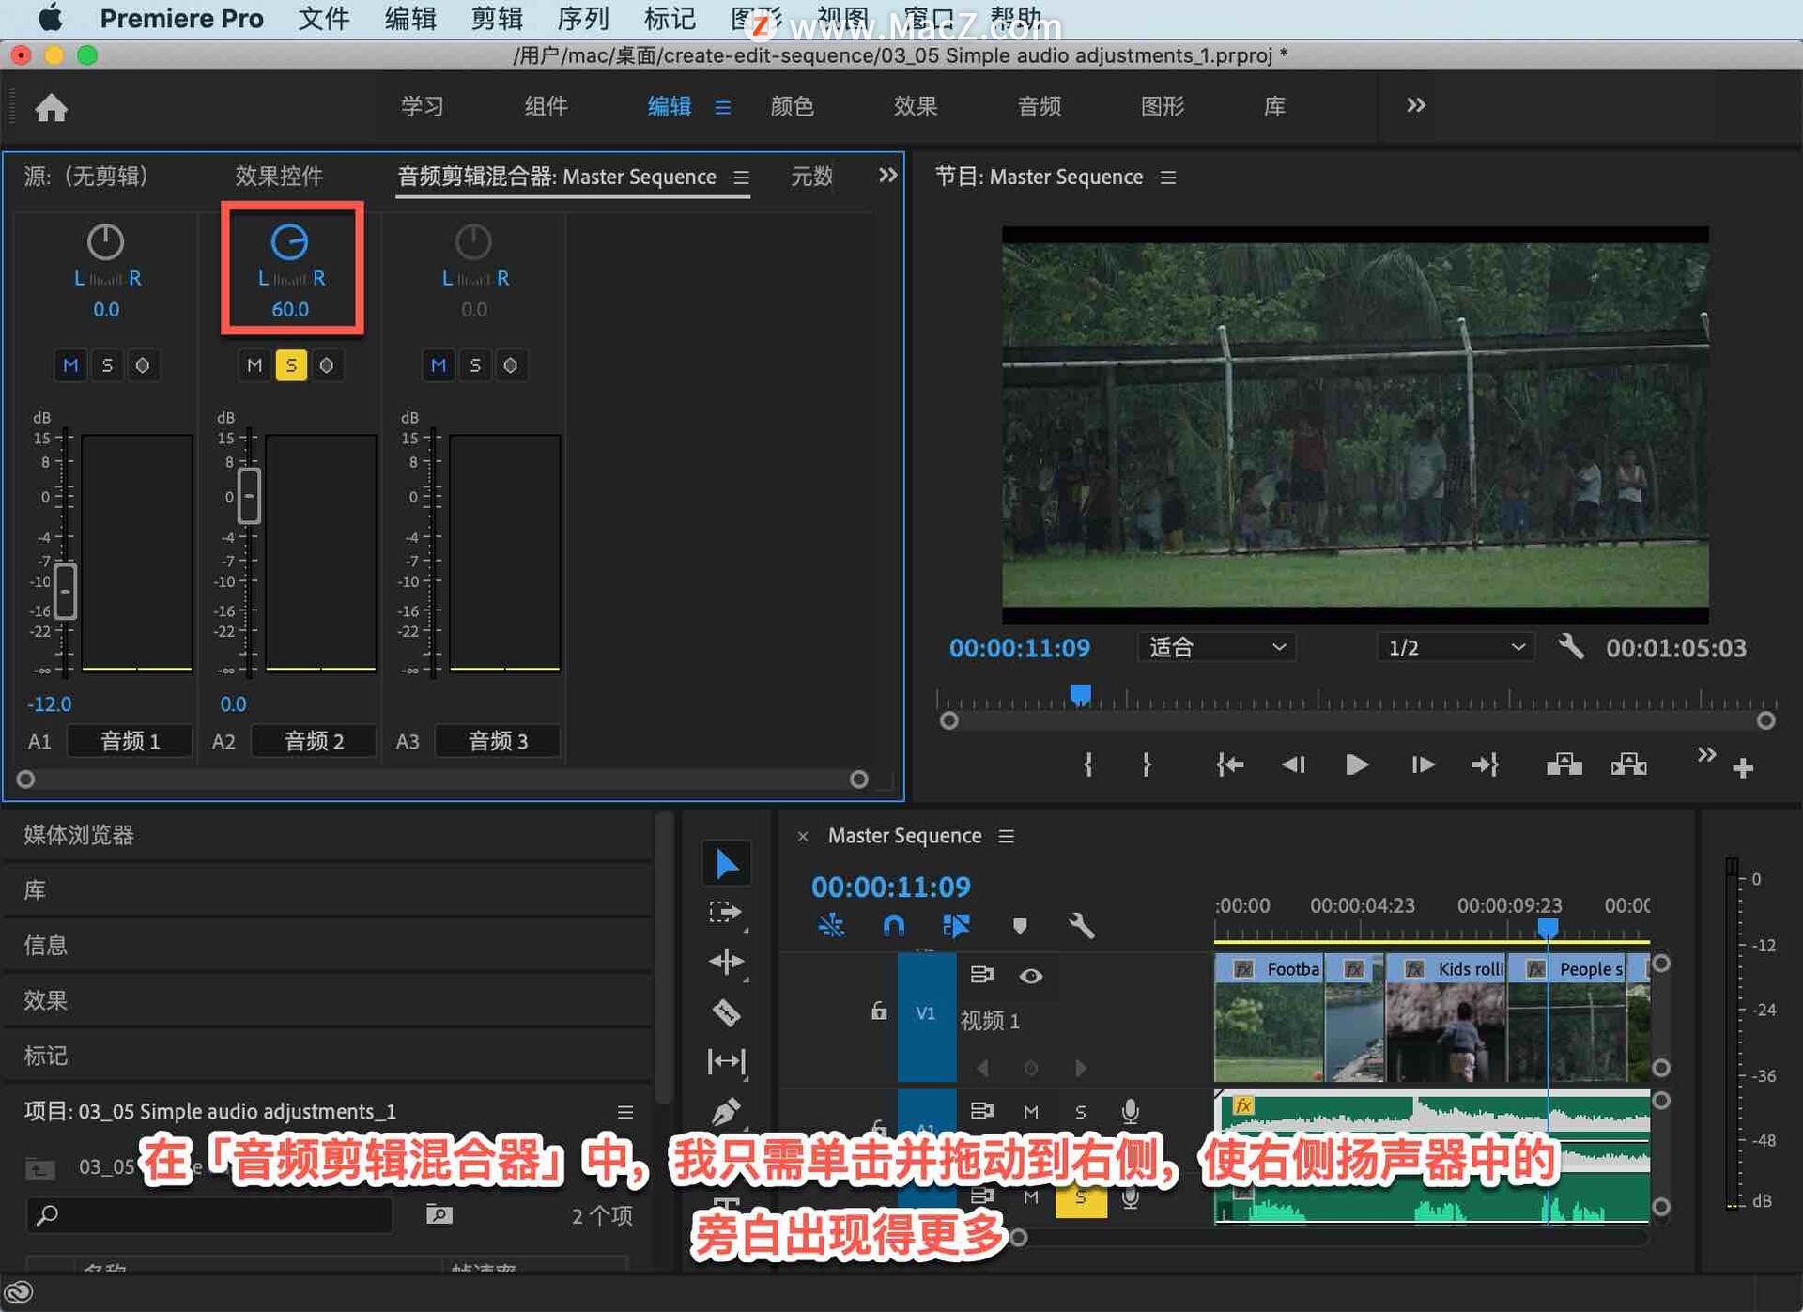1803x1312 pixels.
Task: Toggle video track V1 eye visibility
Action: pos(1030,976)
